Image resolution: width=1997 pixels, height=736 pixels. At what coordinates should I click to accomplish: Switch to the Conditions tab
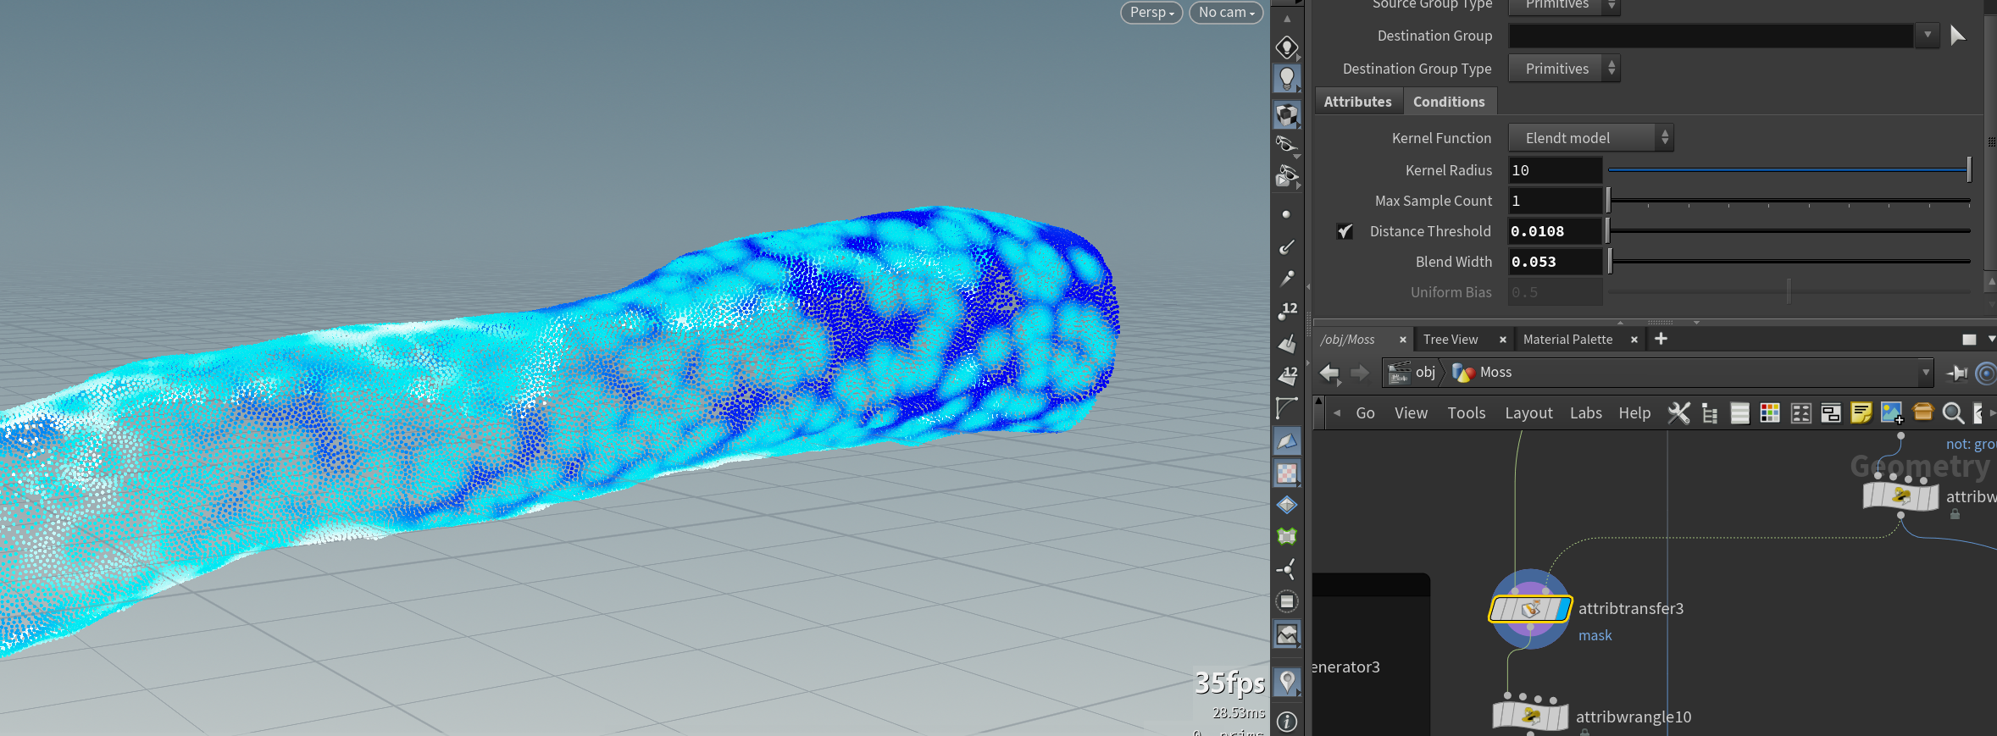click(1449, 102)
